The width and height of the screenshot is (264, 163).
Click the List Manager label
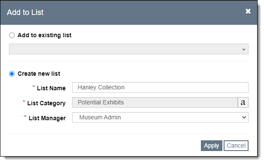coord(47,118)
